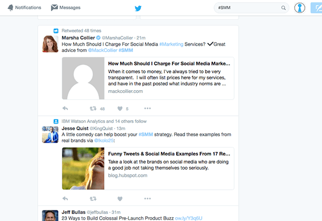The image size is (322, 221).
Task: Click Jeff Bullas's 31m timestamp
Action: click(116, 212)
